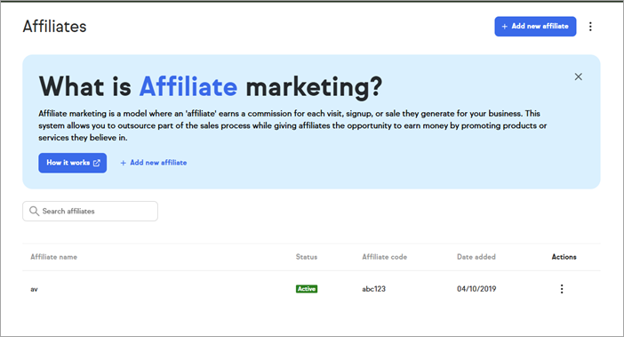
Task: Click the search magnifier icon
Action: tap(35, 212)
